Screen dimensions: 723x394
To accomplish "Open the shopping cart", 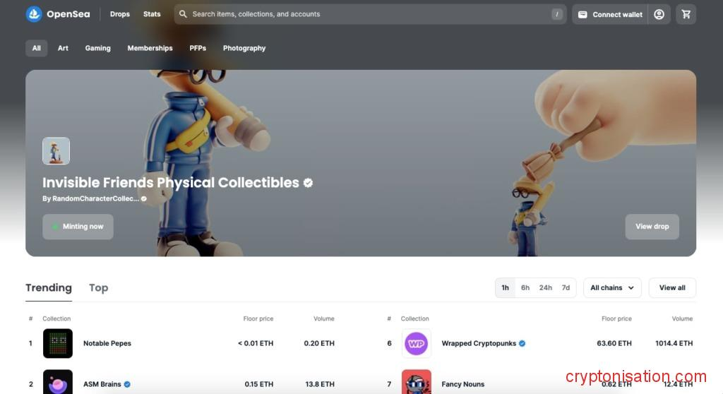I will tap(686, 14).
